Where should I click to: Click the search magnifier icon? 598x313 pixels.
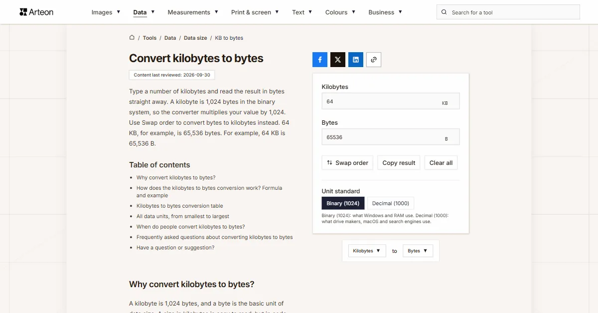tap(445, 12)
